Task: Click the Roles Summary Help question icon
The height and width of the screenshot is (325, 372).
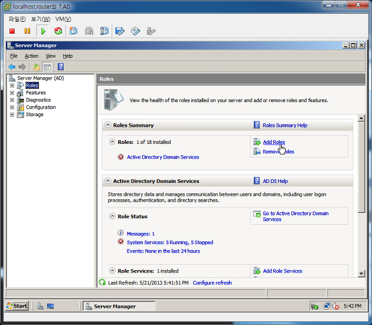Action: (256, 125)
